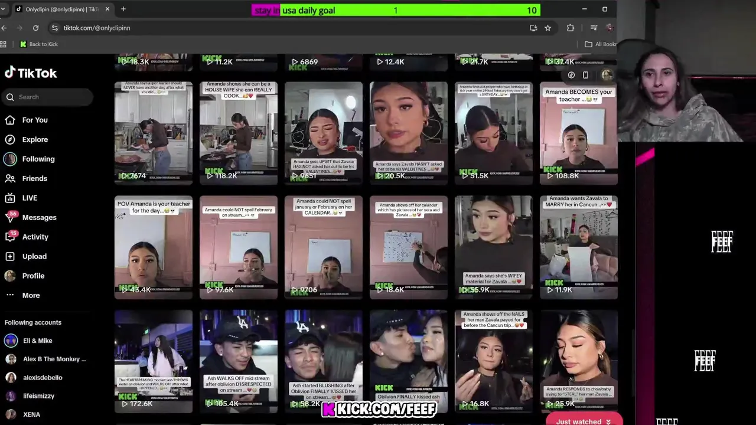Play the Ash WALKS OFF mid stream video
756x425 pixels.
click(239, 361)
